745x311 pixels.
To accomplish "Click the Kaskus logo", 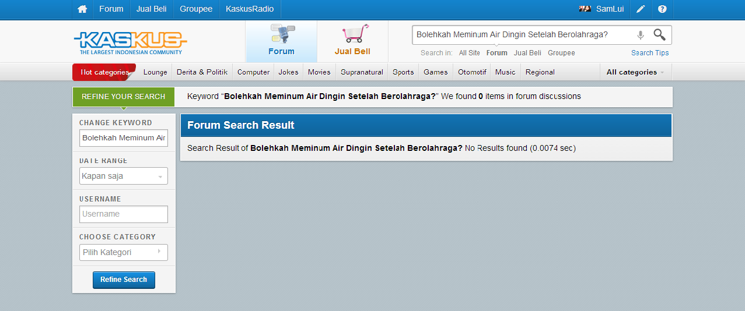I will (130, 42).
